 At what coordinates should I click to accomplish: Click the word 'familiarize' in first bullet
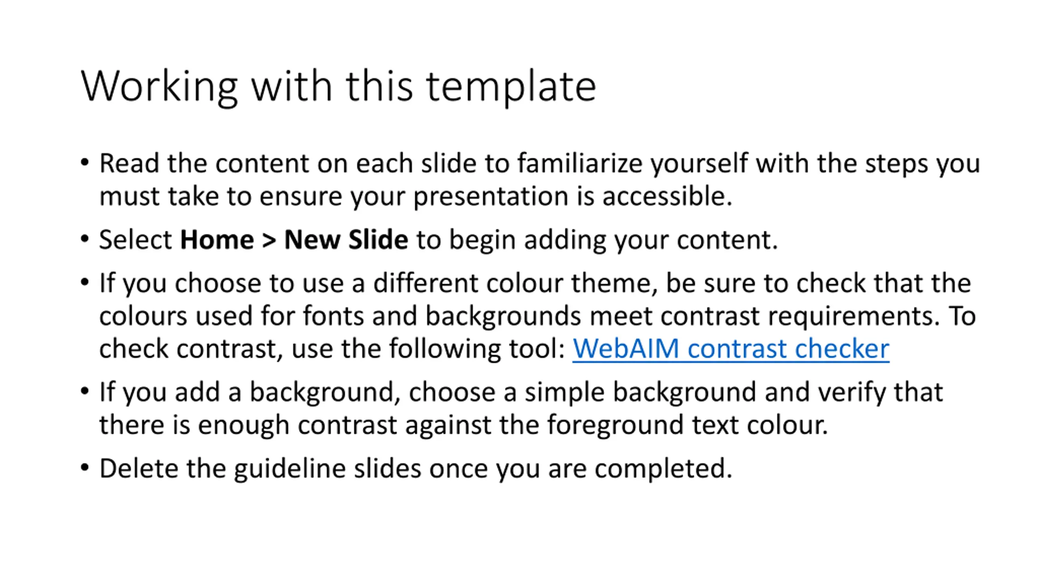[580, 163]
